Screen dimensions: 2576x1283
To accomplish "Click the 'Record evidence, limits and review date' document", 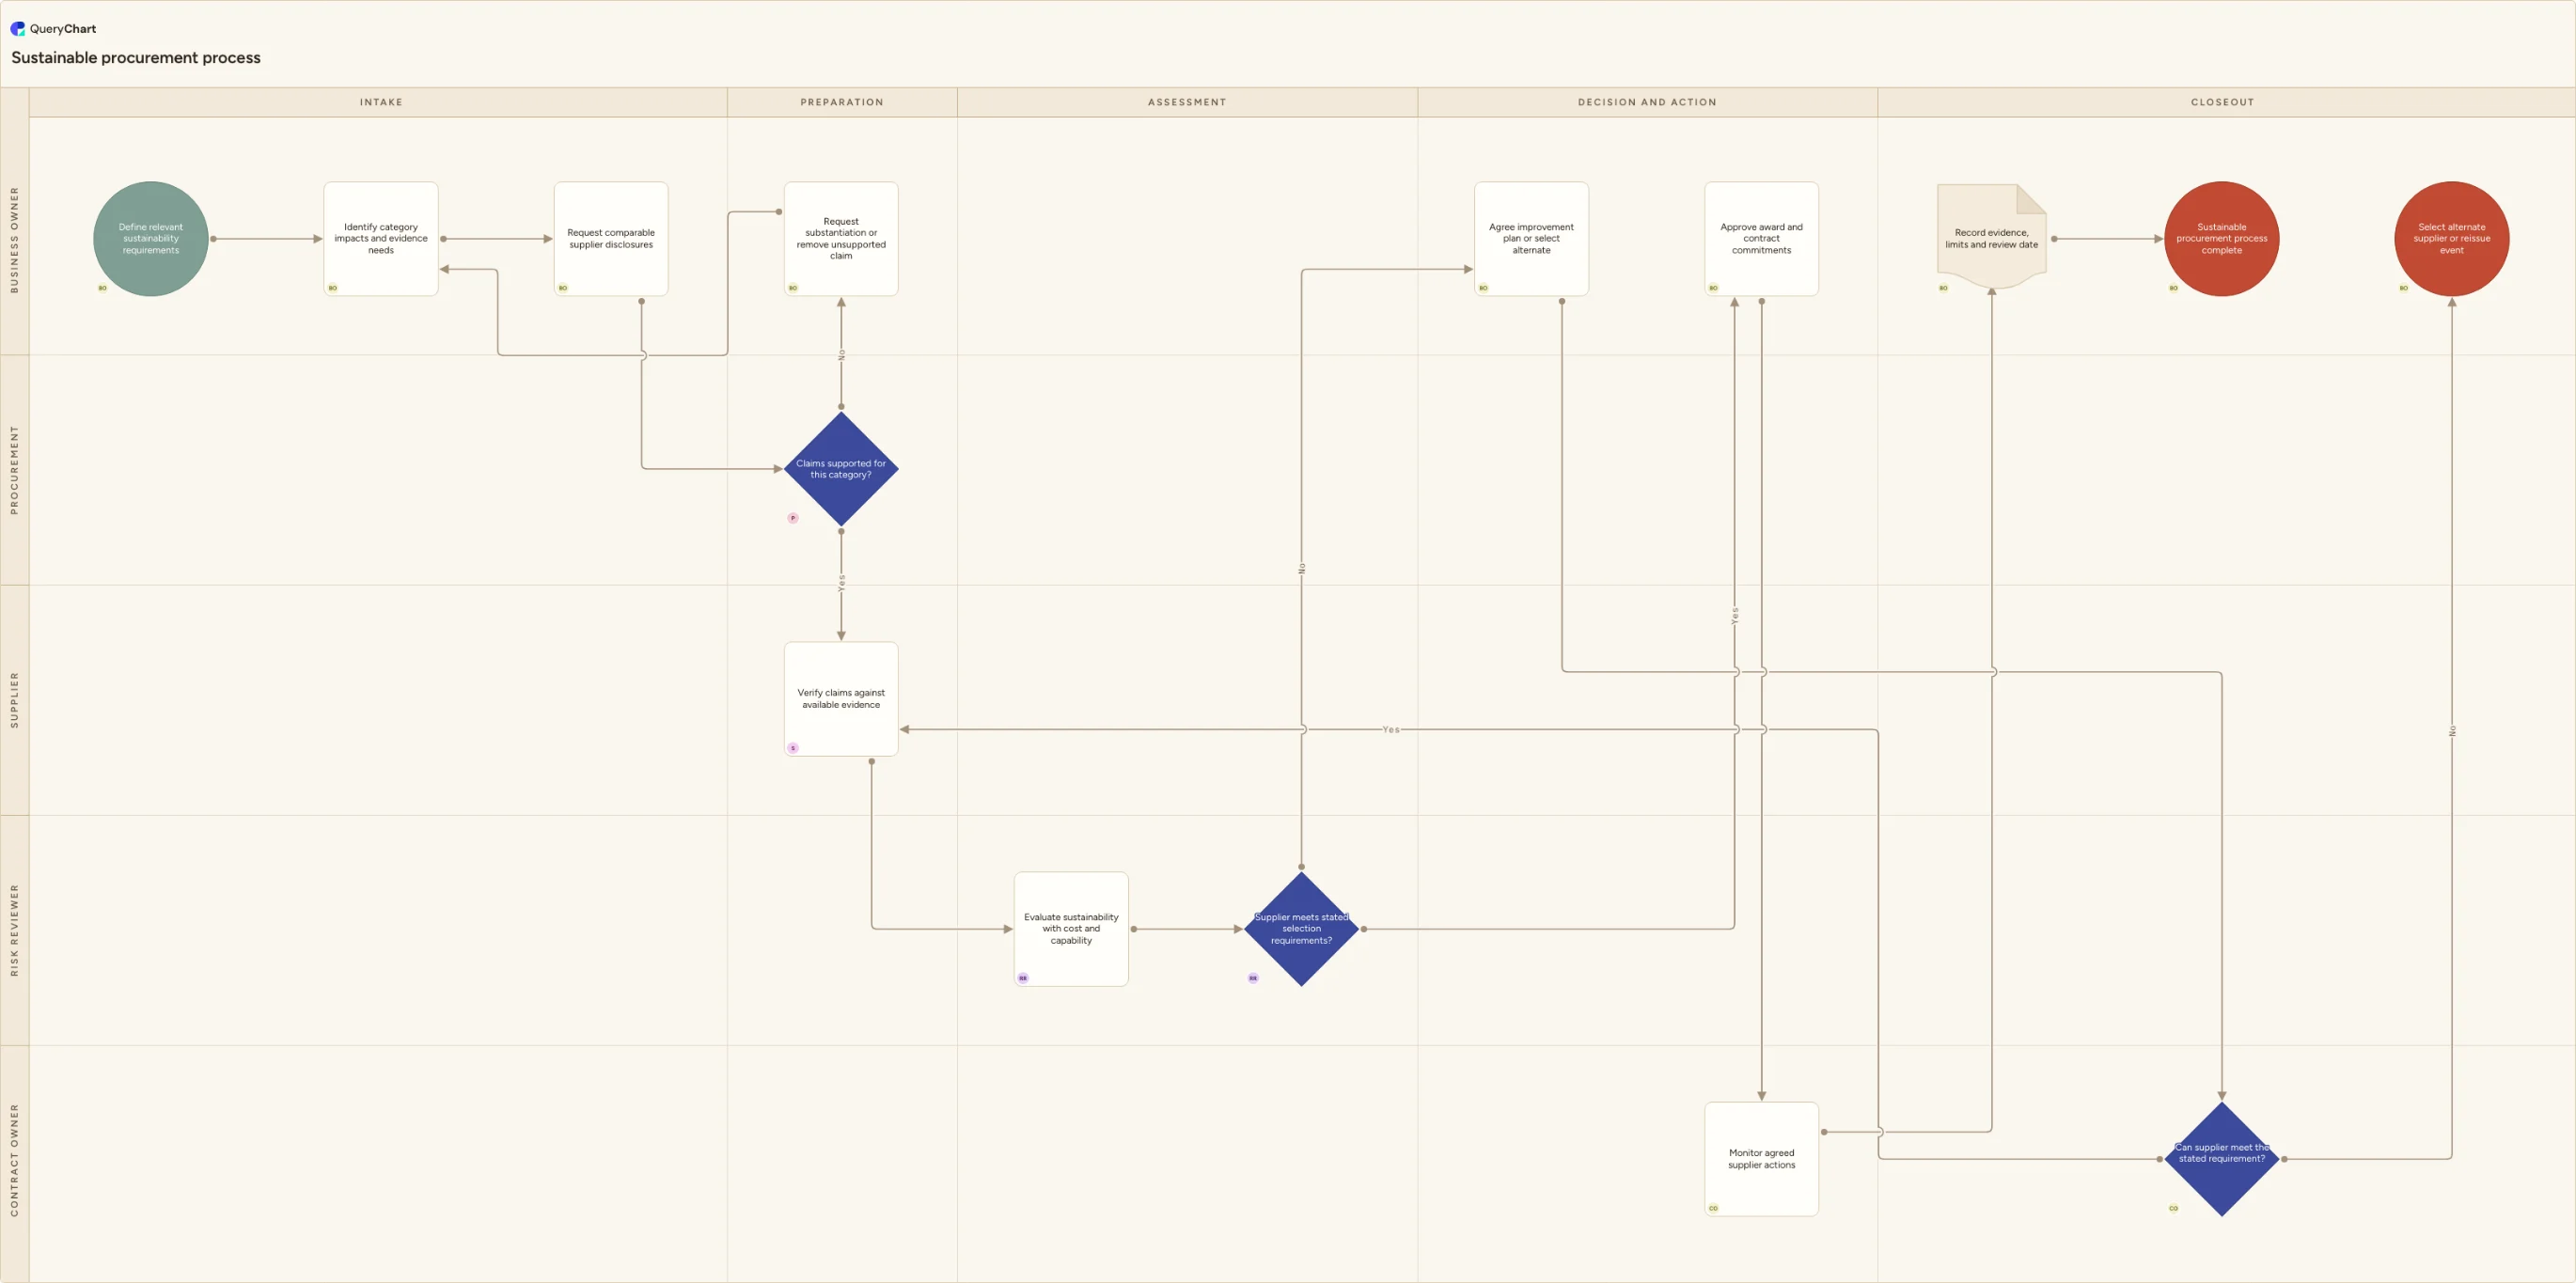I will (1991, 237).
